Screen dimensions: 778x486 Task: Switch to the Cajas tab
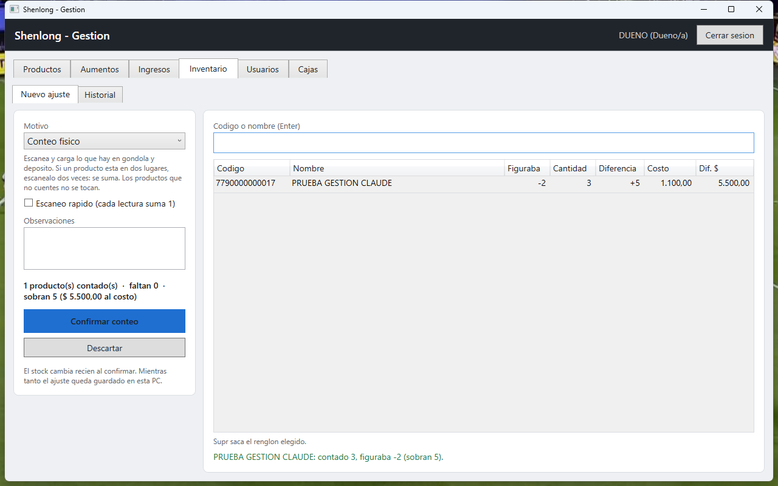click(308, 69)
